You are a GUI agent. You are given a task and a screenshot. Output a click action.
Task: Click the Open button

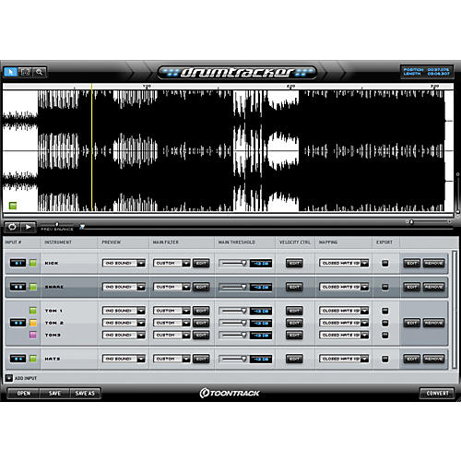(x=24, y=393)
